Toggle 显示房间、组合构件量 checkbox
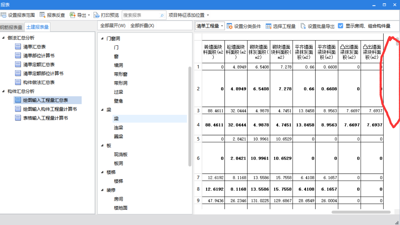 click(x=341, y=26)
